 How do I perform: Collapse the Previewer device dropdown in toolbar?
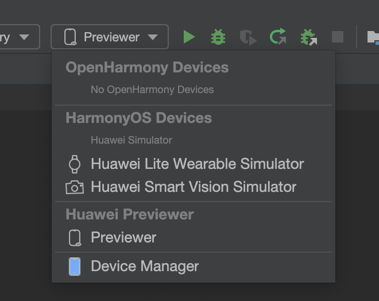click(x=110, y=37)
